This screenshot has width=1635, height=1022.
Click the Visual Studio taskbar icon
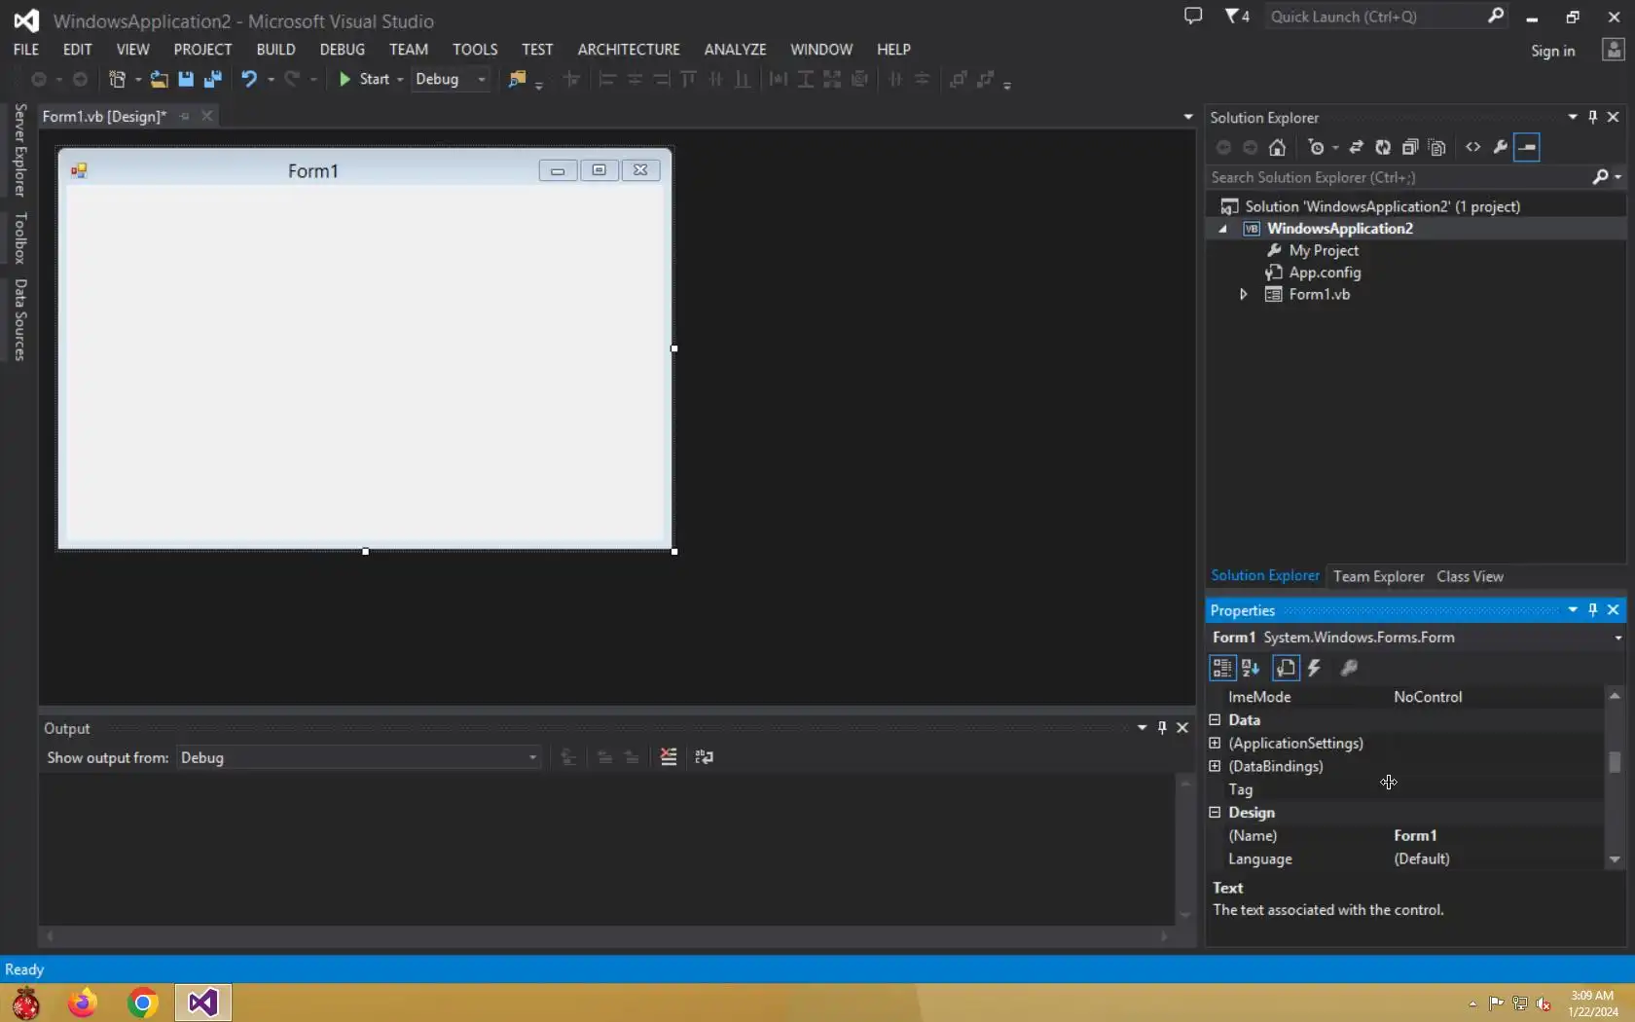(203, 1003)
